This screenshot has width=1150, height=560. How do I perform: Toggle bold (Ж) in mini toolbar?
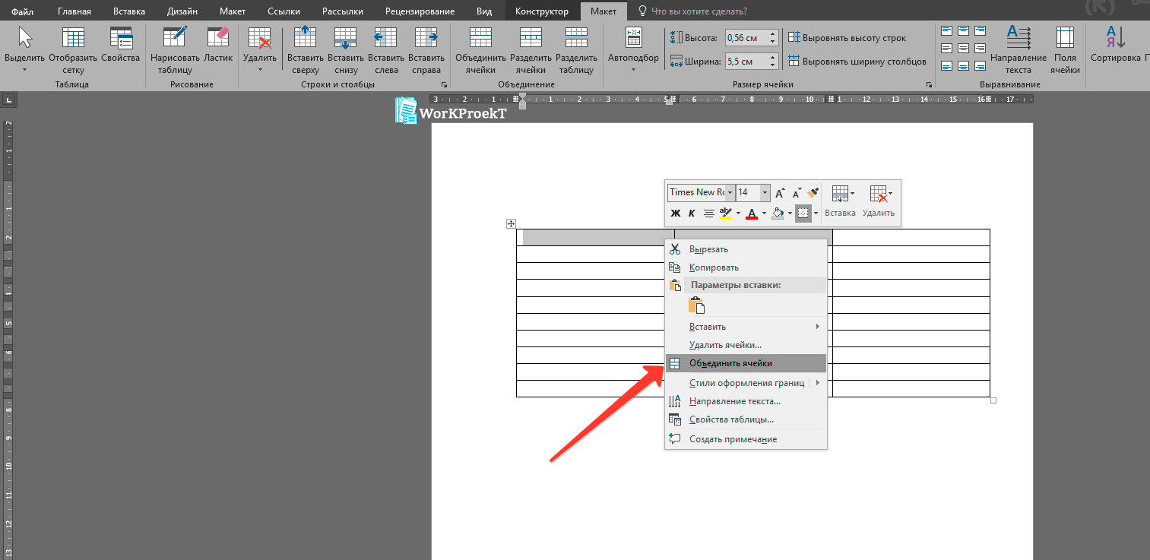click(x=675, y=214)
